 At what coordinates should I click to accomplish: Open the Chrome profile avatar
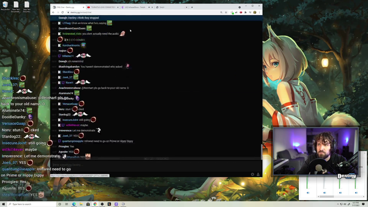click(x=255, y=12)
